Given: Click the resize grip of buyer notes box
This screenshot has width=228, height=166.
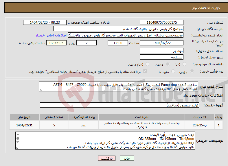Looking at the screenshot, I should coord(17,148).
